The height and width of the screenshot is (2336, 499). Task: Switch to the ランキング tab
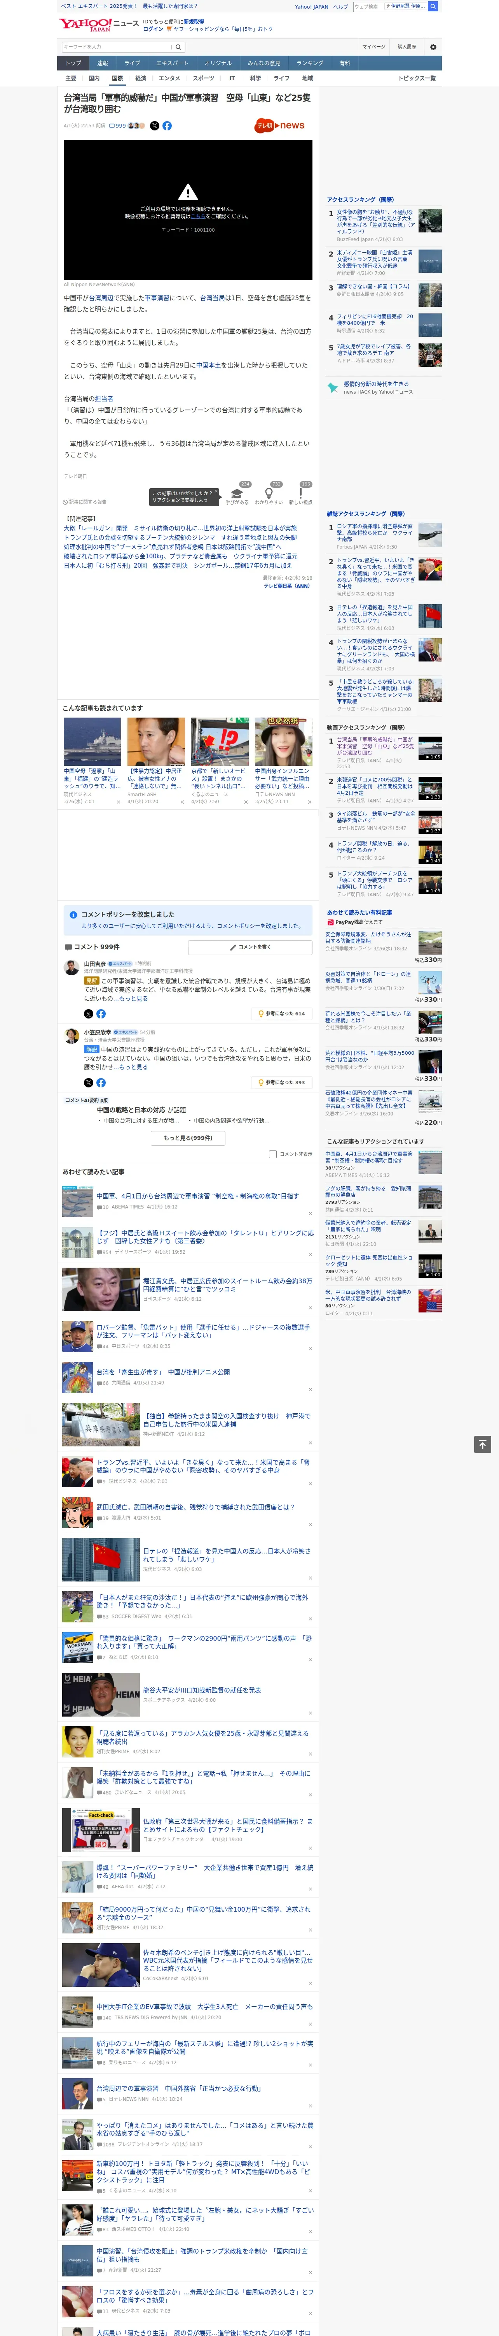coord(310,63)
